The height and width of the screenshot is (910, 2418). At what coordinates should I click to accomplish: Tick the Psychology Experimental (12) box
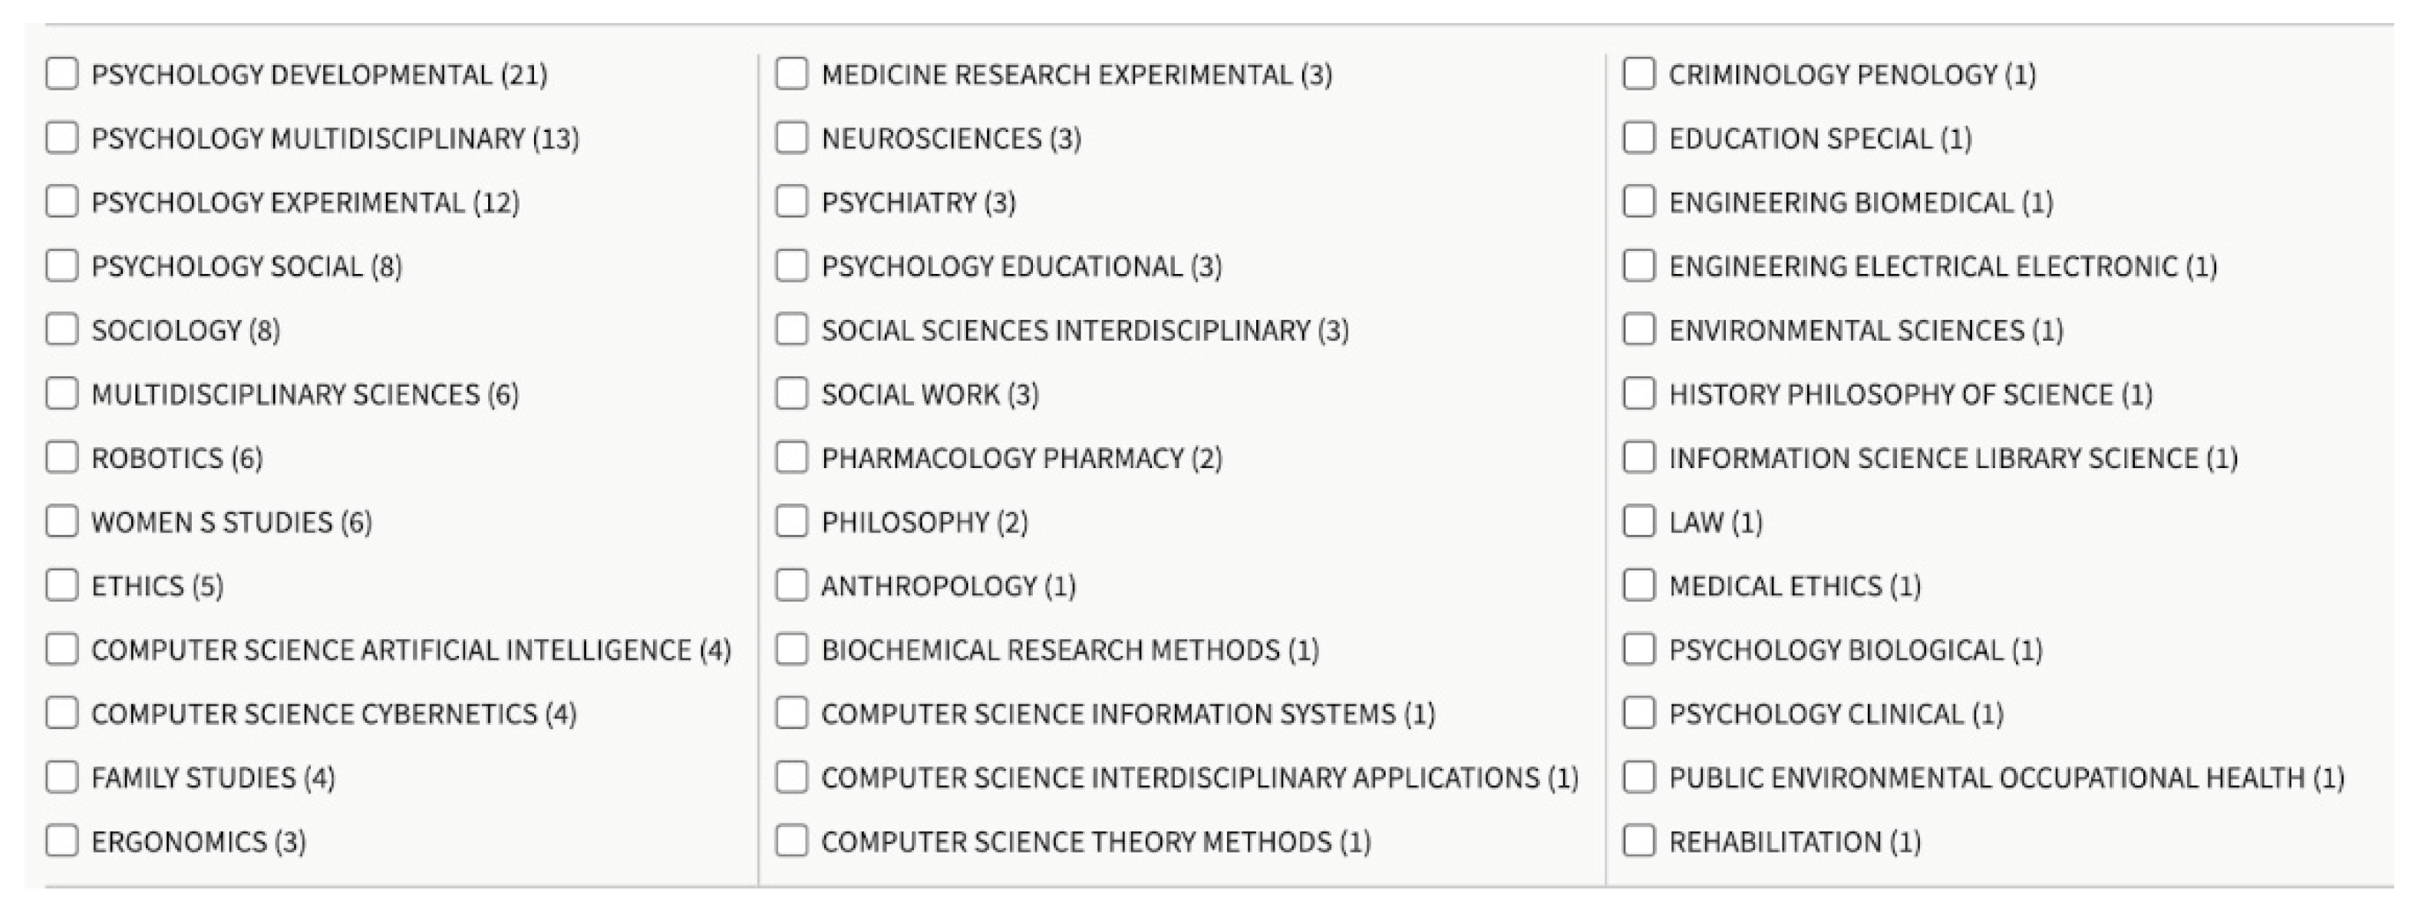click(62, 202)
